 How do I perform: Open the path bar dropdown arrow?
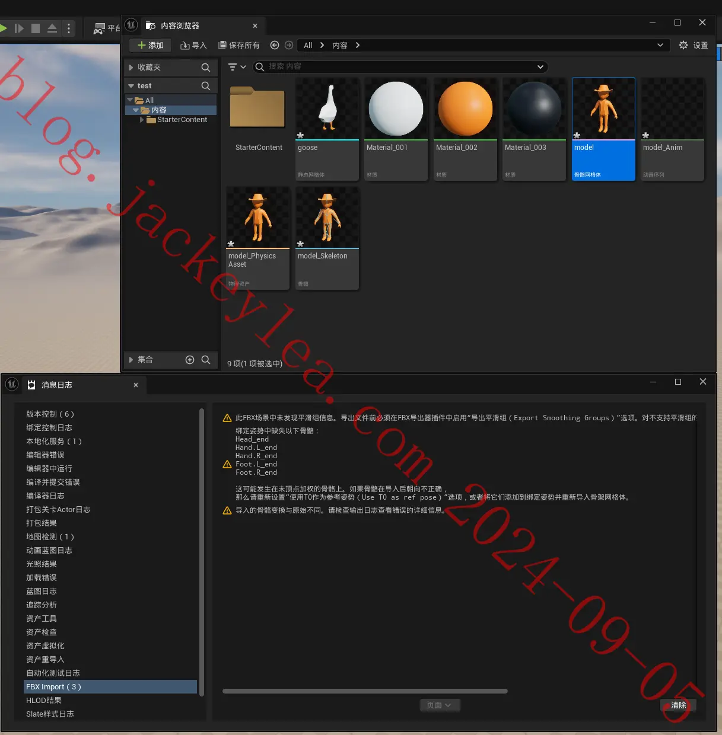point(660,45)
